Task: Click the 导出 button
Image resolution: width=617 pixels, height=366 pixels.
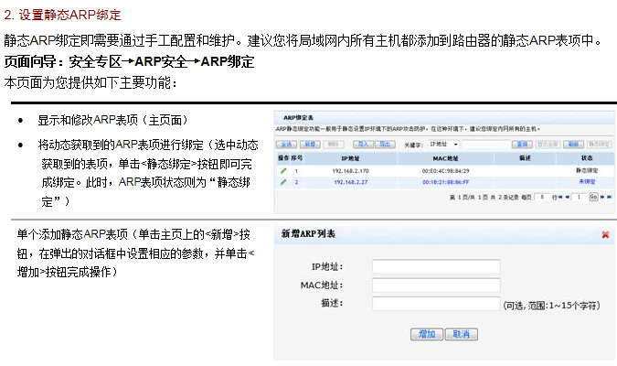Action: point(385,145)
